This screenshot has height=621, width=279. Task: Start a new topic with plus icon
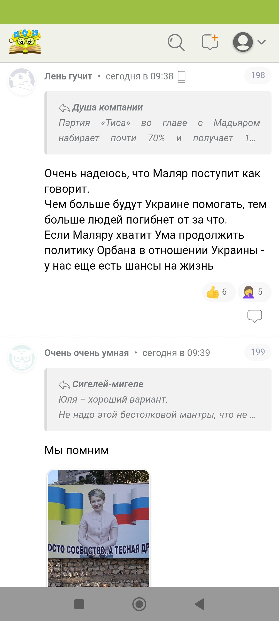(210, 42)
